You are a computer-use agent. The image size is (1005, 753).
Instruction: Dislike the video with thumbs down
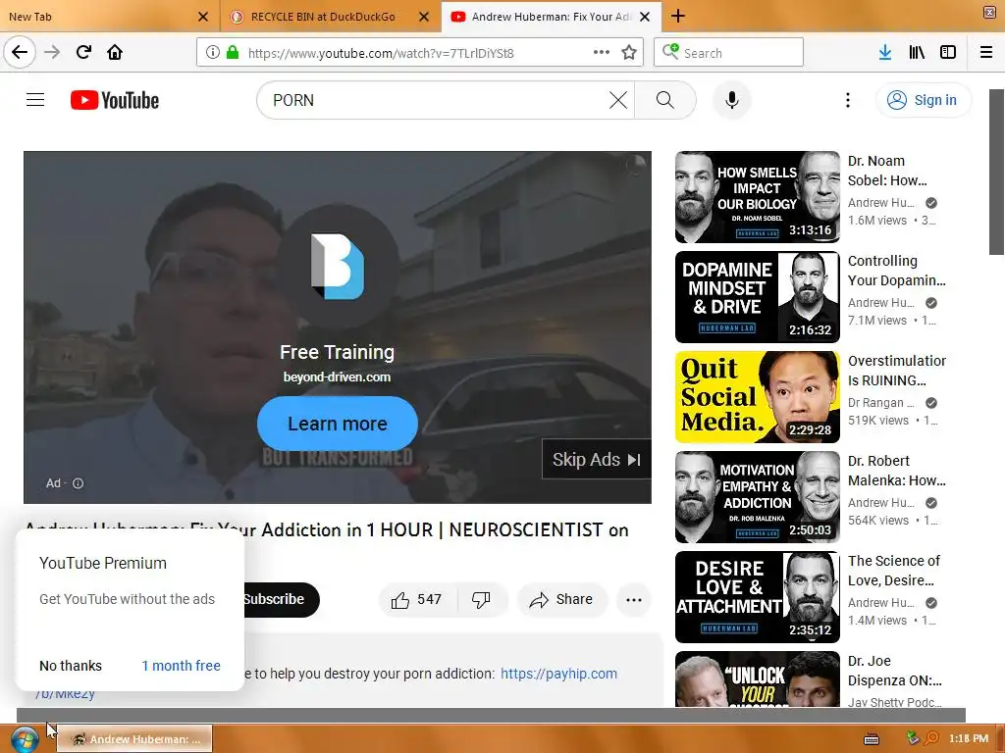pos(481,599)
